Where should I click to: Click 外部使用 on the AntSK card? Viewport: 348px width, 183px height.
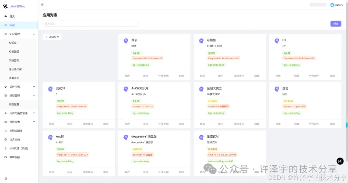pos(88,172)
